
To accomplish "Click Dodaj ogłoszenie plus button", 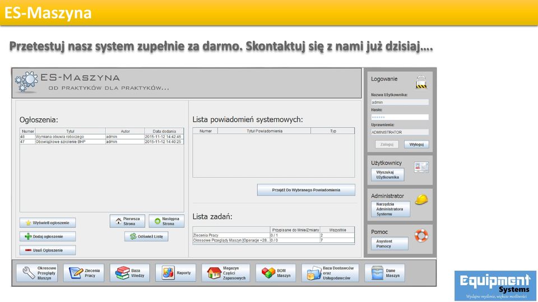I will [x=48, y=236].
